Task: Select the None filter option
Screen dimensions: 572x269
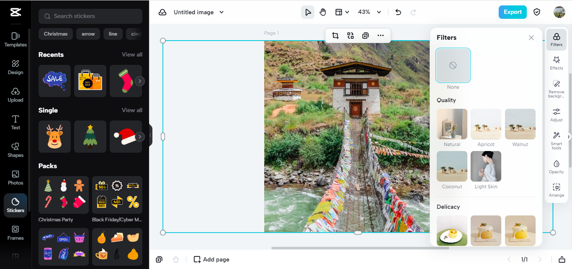Action: pyautogui.click(x=453, y=65)
